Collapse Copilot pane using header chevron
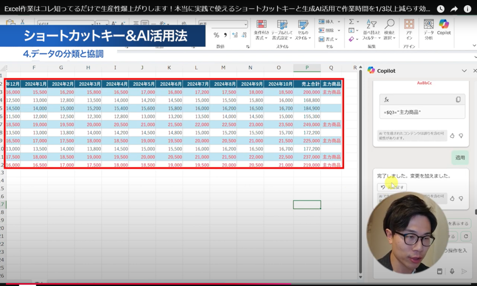Screen dimensions: 477x286 coord(464,70)
